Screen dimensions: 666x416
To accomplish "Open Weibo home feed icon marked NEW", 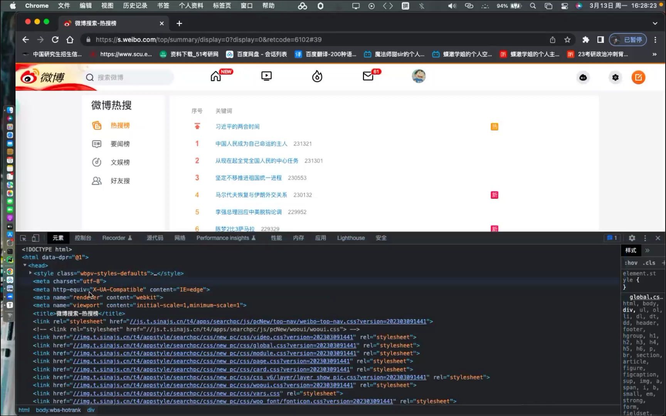I will point(216,76).
